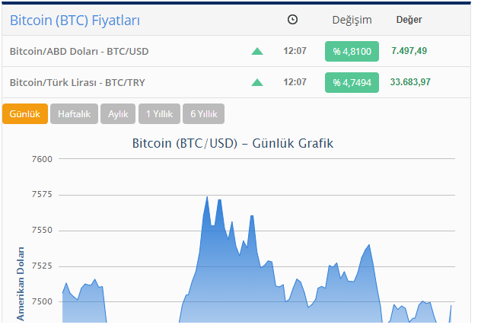
Task: Click the clock icon in the header
Action: 292,20
